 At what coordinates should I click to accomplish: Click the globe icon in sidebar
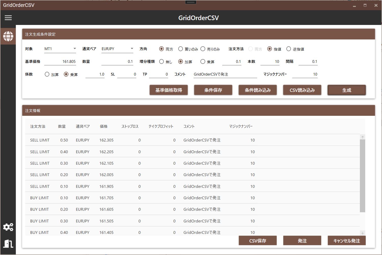coord(8,36)
